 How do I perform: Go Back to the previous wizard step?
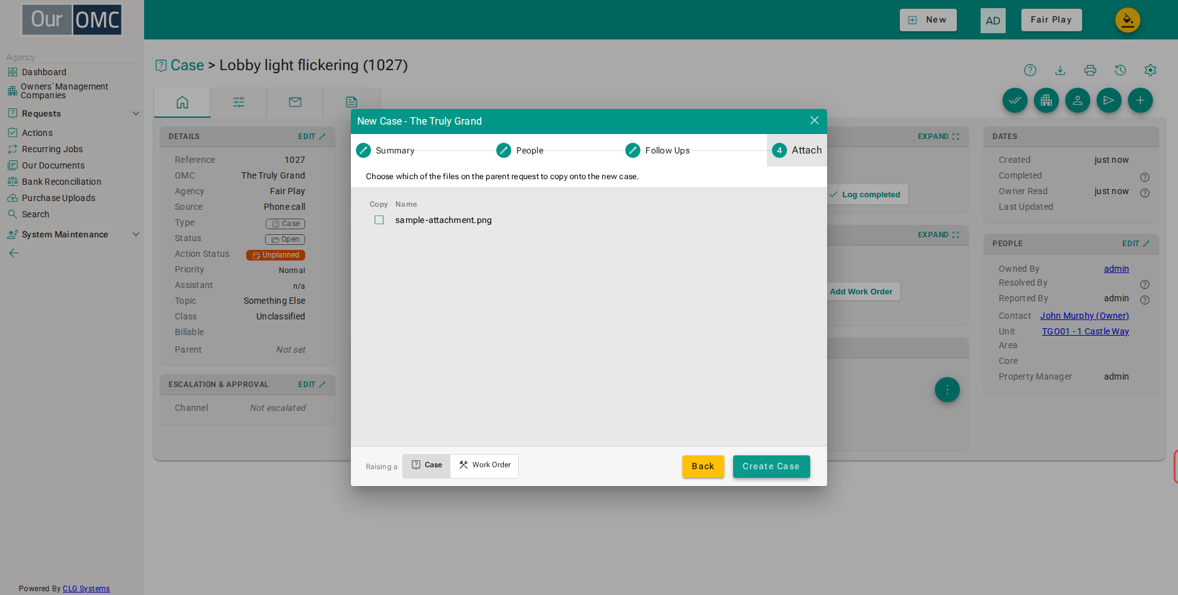703,467
